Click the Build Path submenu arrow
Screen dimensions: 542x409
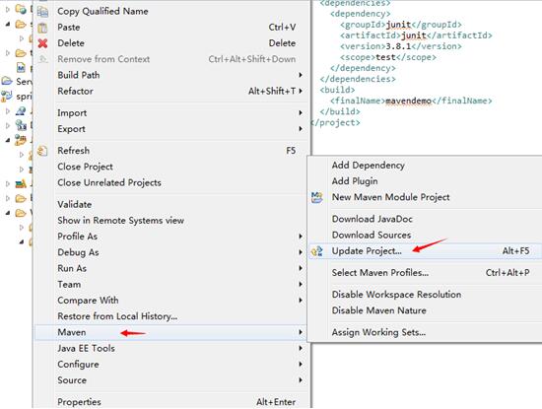(301, 75)
